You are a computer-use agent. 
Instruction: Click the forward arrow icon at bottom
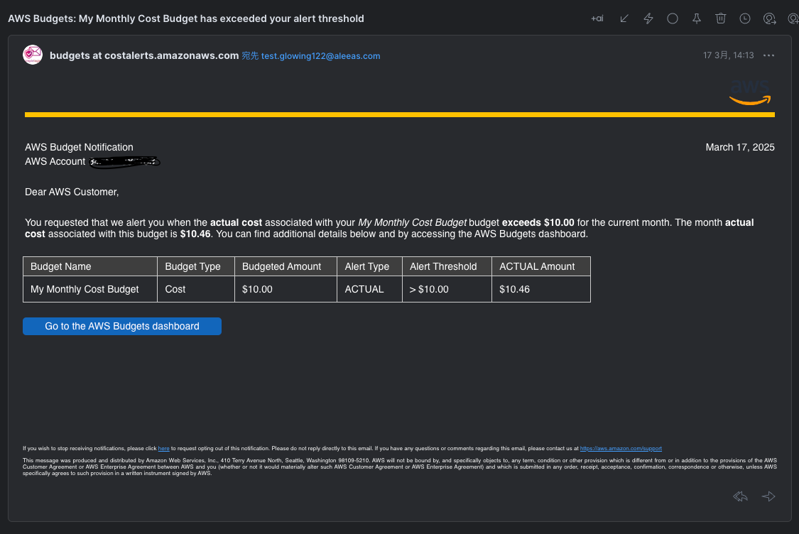[x=768, y=496]
